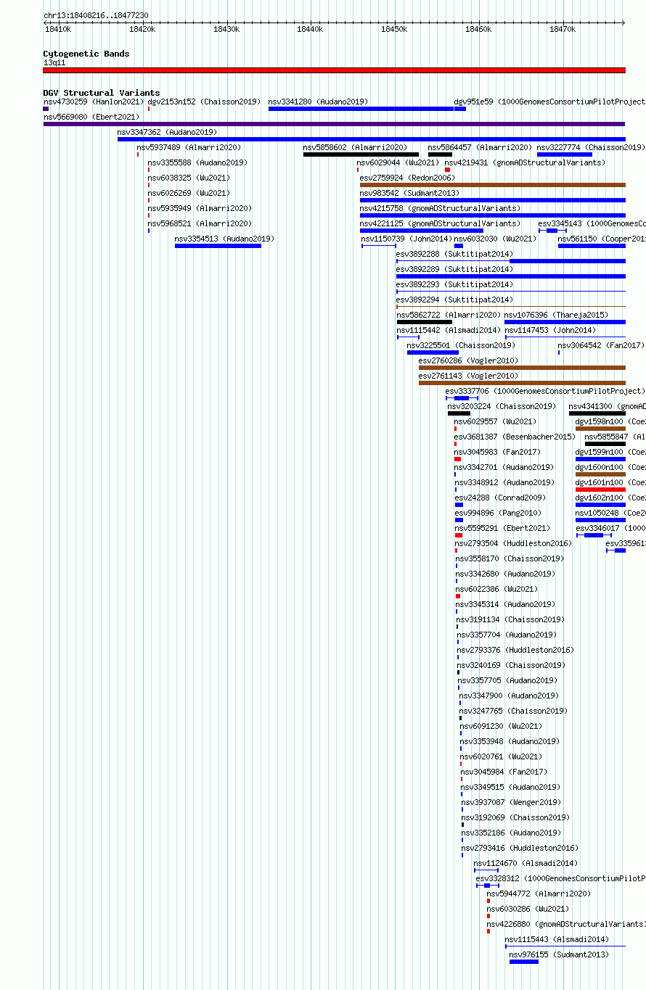
Task: Select nsv3347362 (Audano2019) variant label
Action: (x=167, y=132)
